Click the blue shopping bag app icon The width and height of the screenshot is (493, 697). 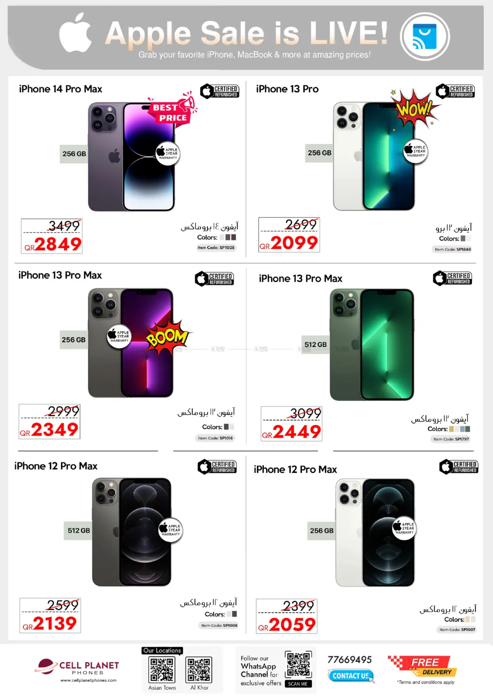[x=425, y=36]
